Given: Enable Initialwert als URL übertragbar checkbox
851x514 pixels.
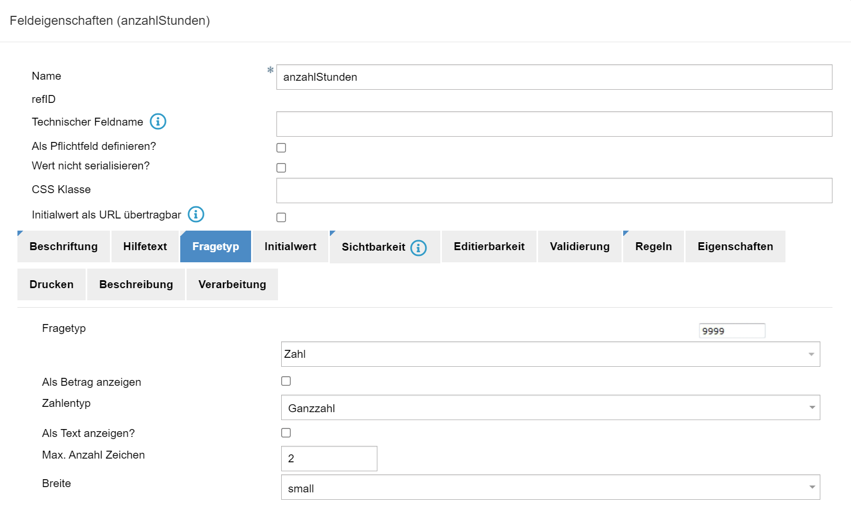Looking at the screenshot, I should click(x=281, y=217).
